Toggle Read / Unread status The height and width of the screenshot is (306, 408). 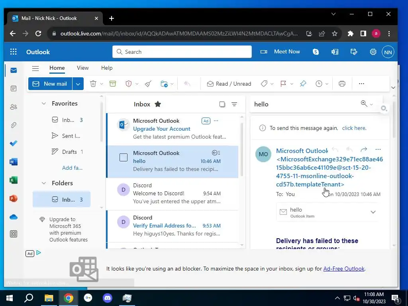click(x=229, y=84)
